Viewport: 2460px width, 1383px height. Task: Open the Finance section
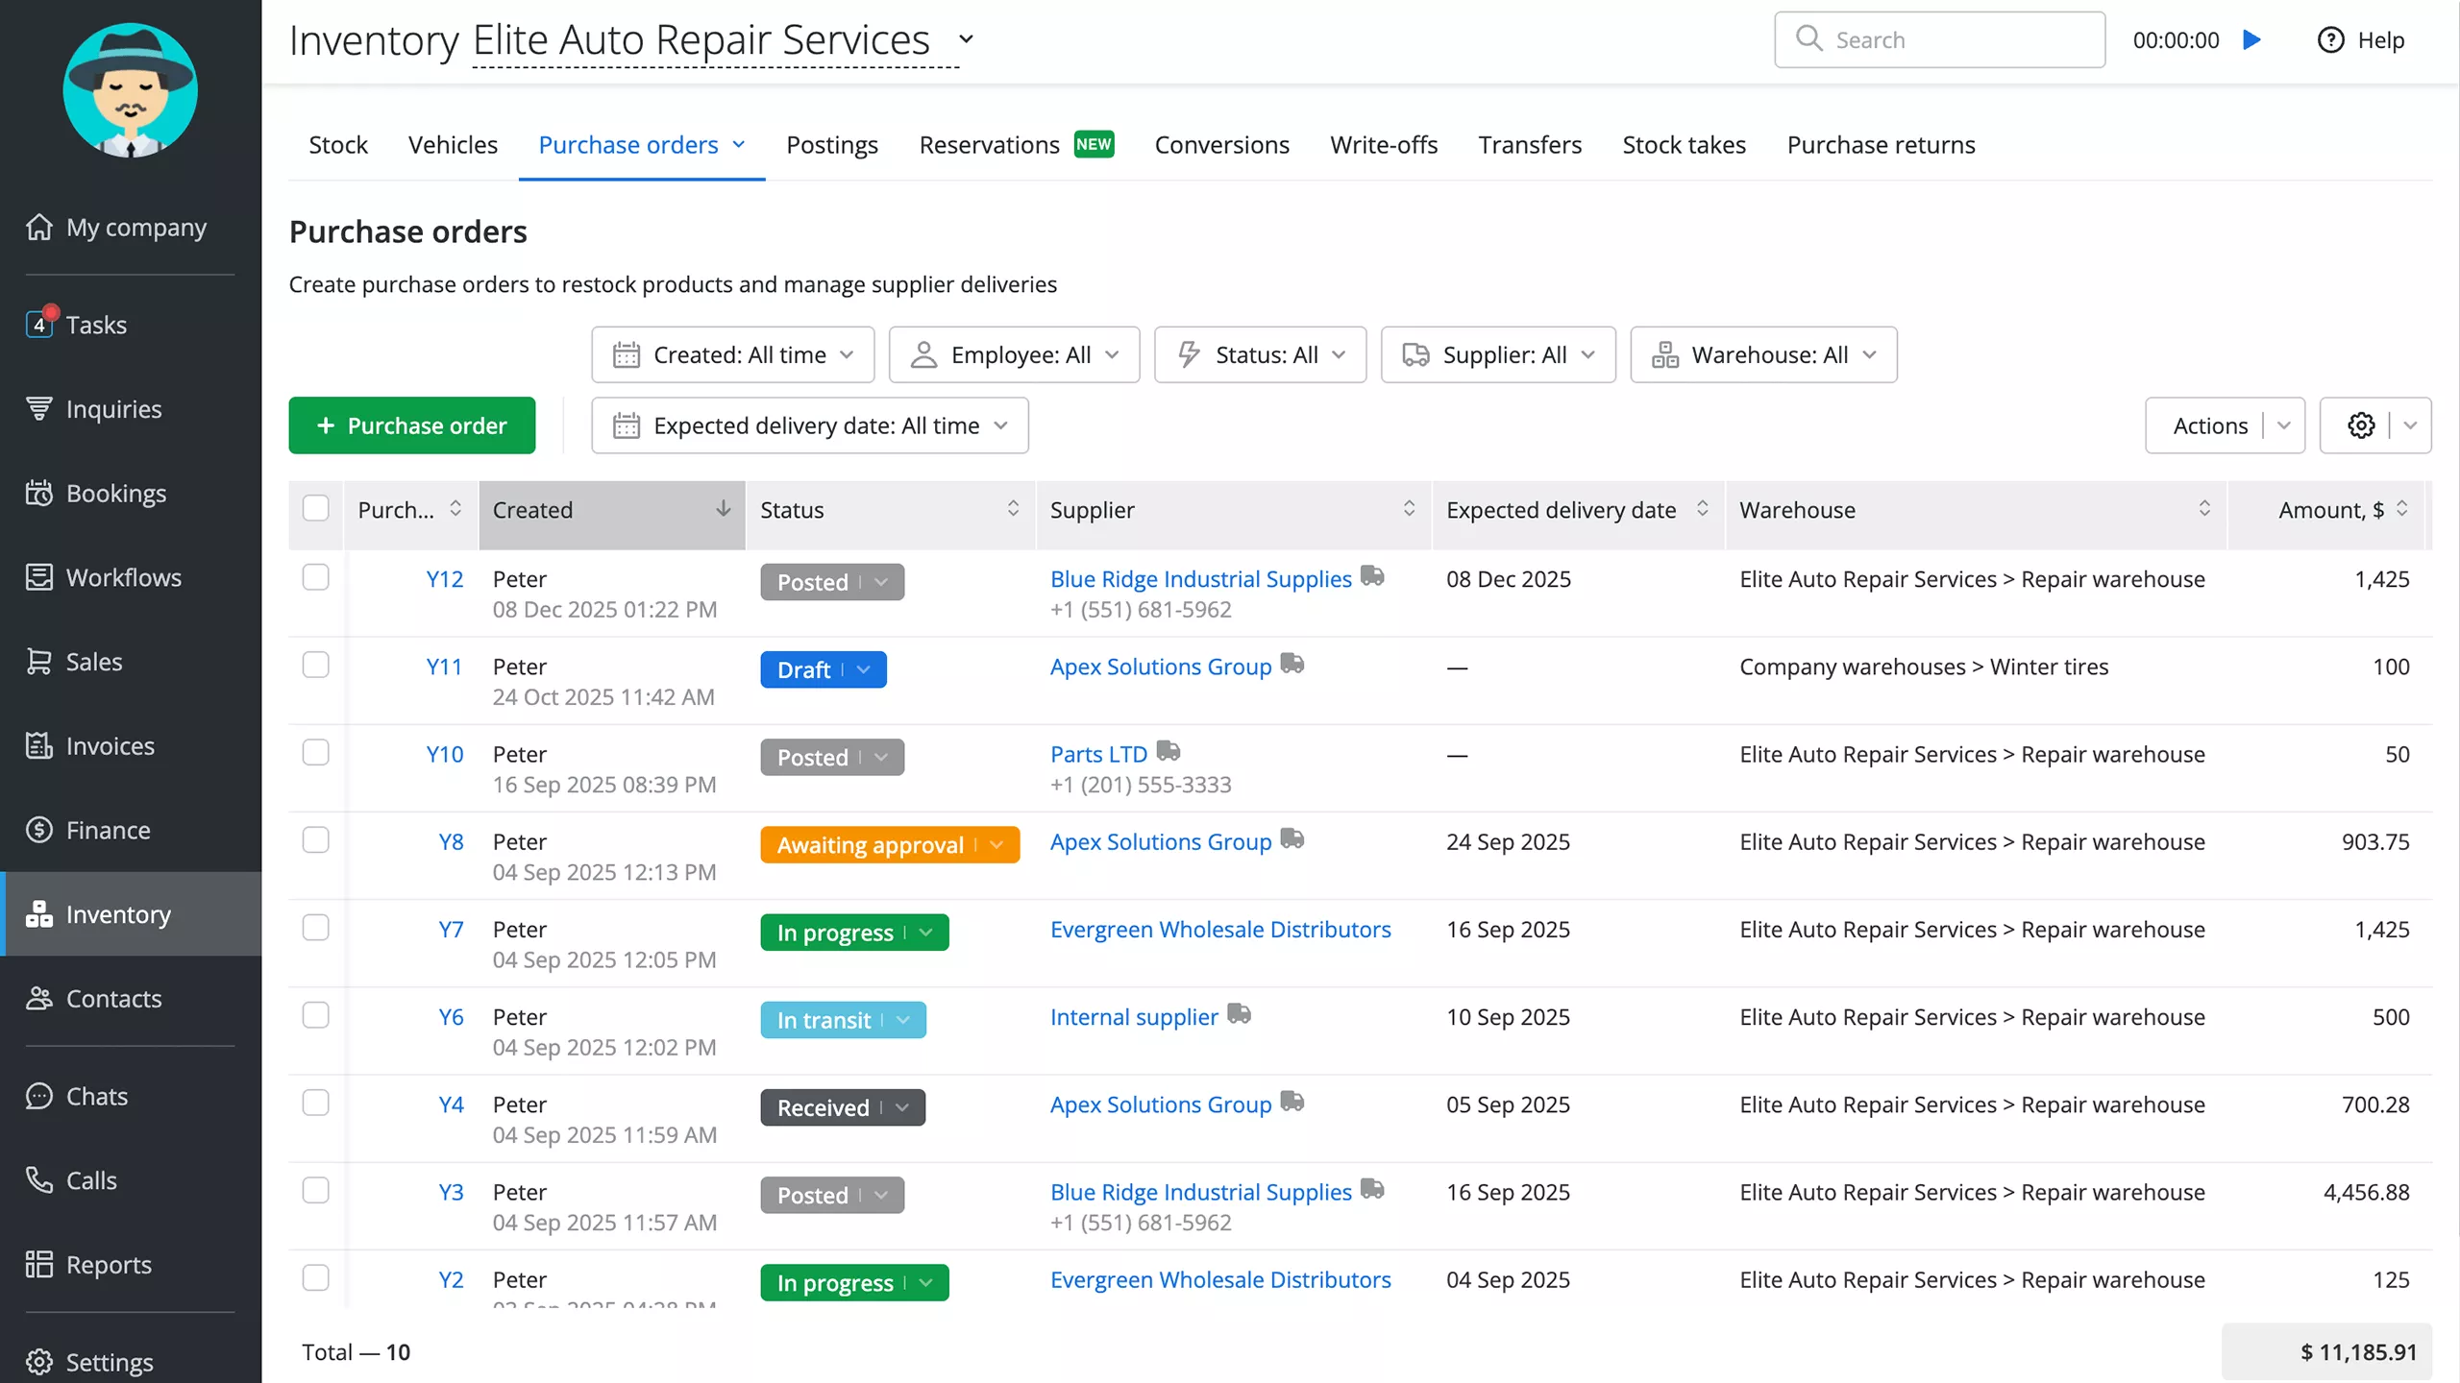pyautogui.click(x=108, y=829)
